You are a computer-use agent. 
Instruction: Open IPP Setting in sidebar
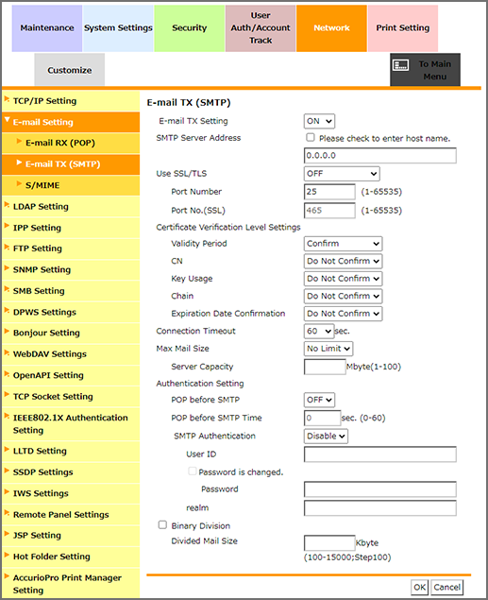click(x=71, y=228)
